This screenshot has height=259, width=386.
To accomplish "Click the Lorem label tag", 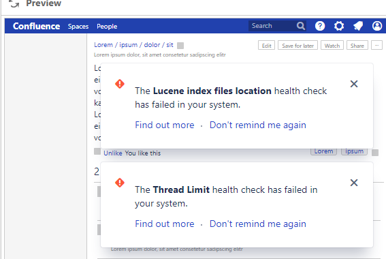I will point(323,151).
